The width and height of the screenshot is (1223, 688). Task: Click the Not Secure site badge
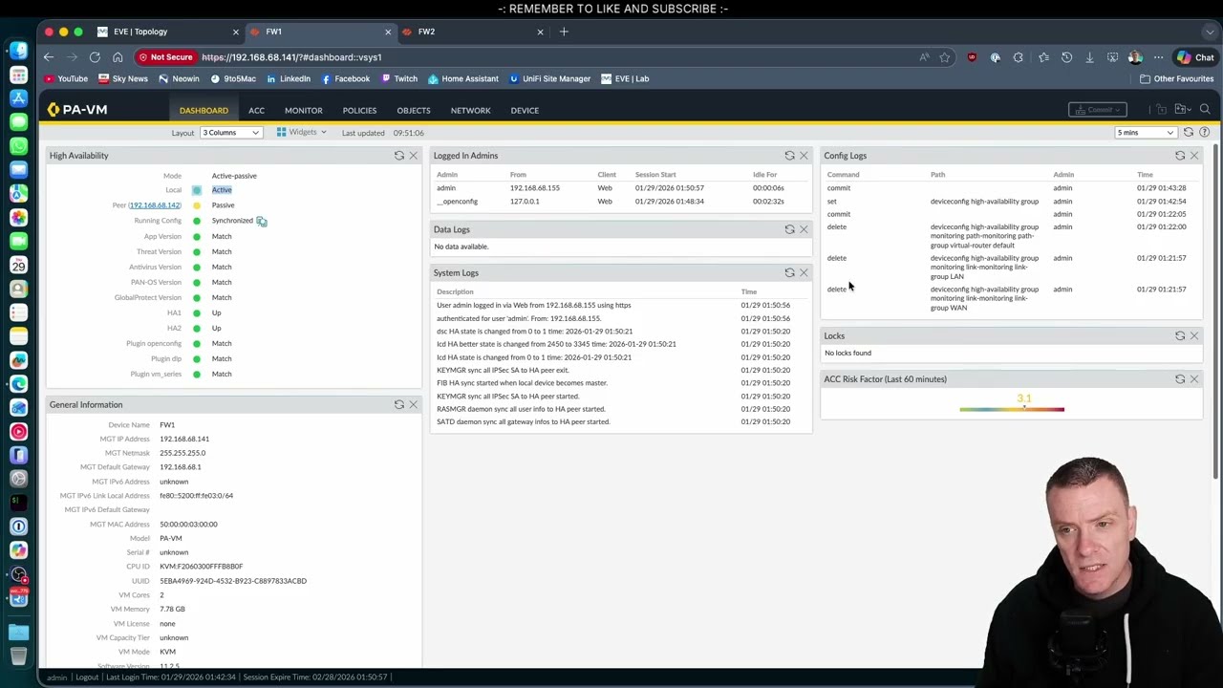[165, 57]
